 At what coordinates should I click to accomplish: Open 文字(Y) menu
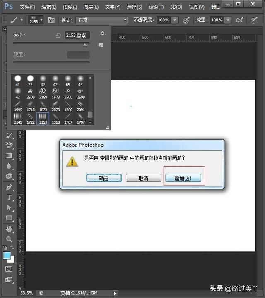pyautogui.click(x=113, y=7)
